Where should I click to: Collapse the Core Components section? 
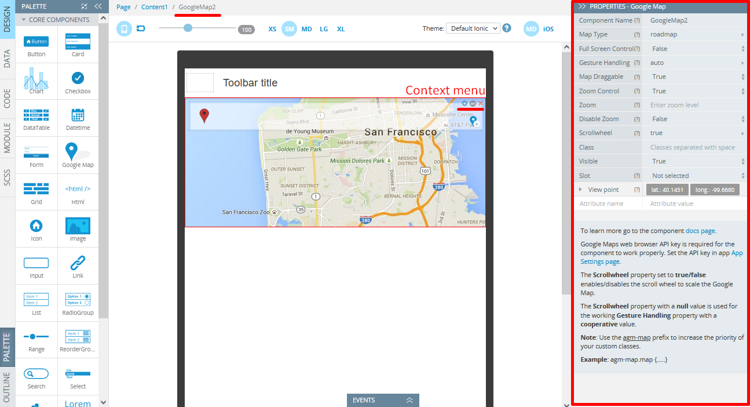click(x=56, y=19)
